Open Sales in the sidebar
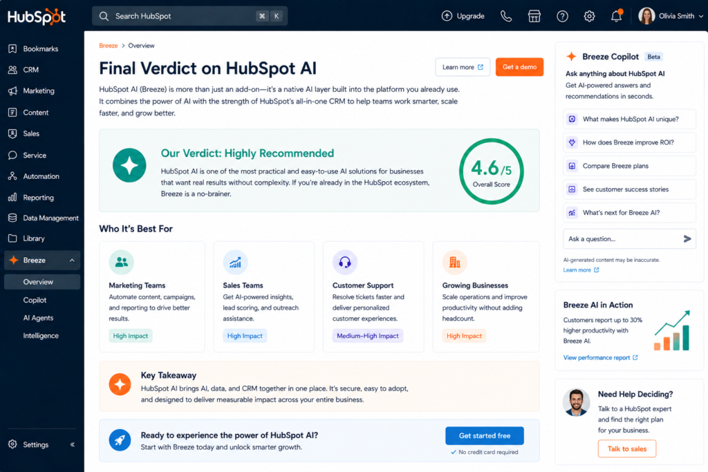 (31, 133)
